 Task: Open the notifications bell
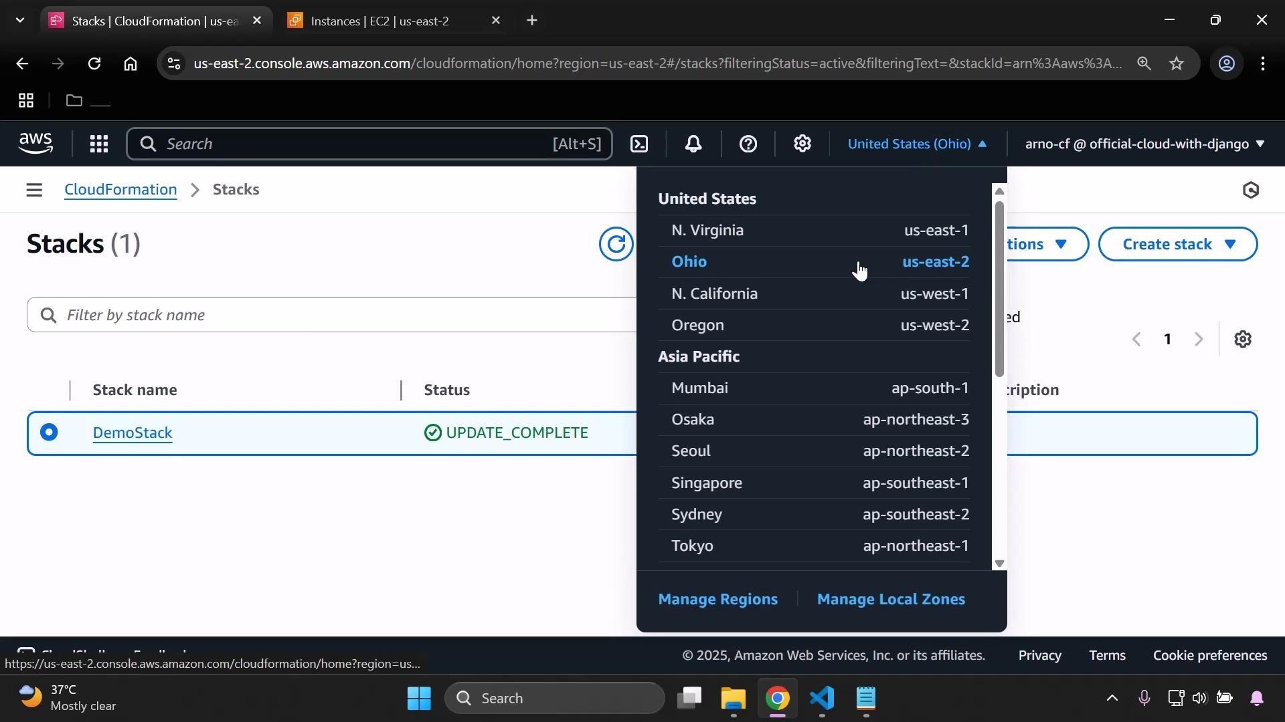(693, 144)
